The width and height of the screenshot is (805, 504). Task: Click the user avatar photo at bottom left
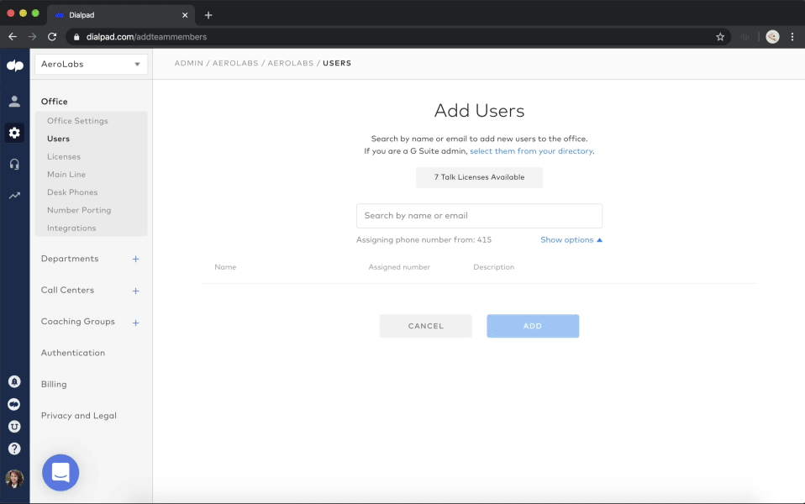pos(14,478)
